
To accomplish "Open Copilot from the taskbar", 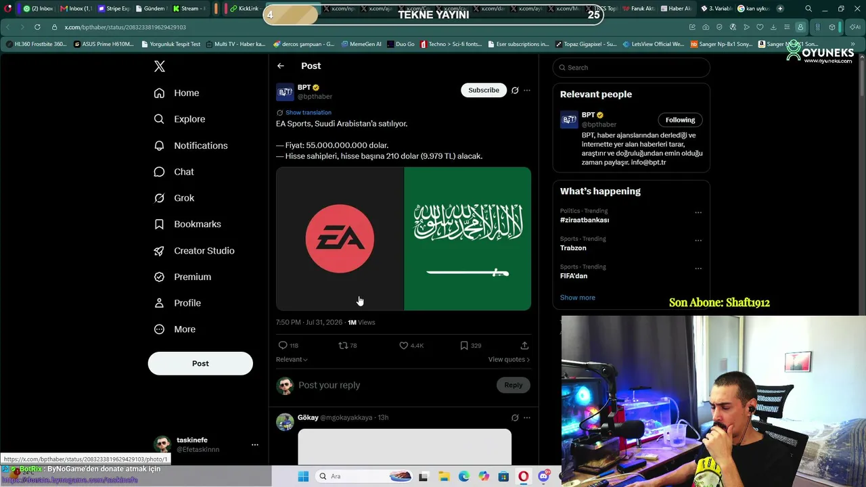I will click(x=484, y=476).
